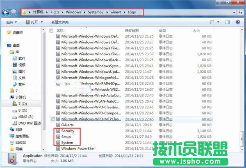This screenshot has width=246, height=168.
Task: Select the Setup log file icon
Action: [x=58, y=137]
